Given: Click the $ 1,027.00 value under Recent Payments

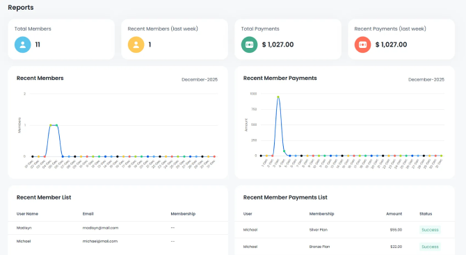Looking at the screenshot, I should pos(391,44).
